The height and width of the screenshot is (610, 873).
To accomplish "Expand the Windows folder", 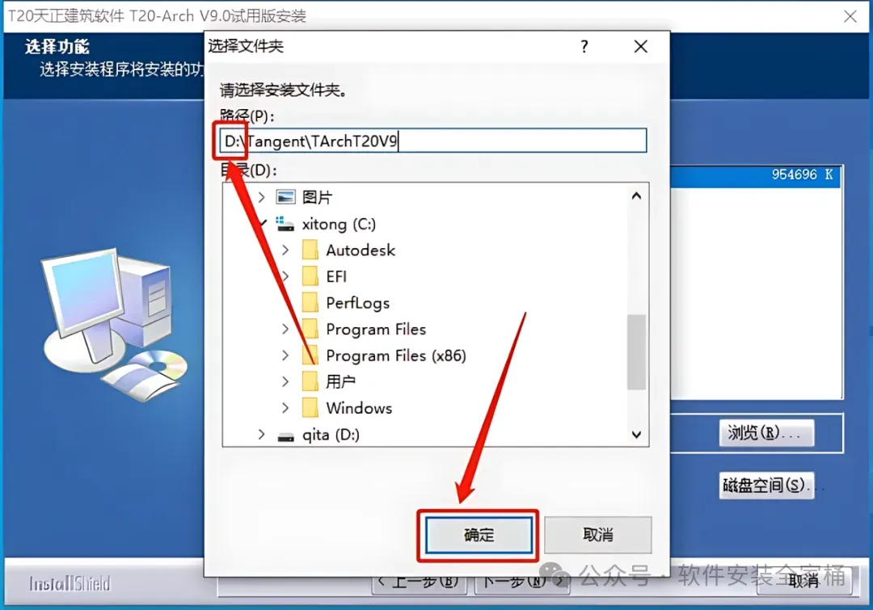I will (285, 408).
